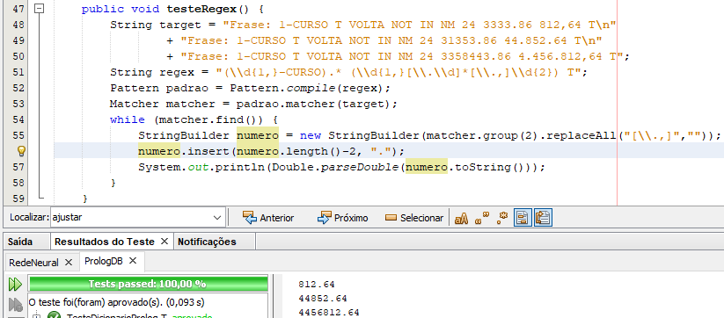Image resolution: width=724 pixels, height=318 pixels.
Task: Rerun tests with green double-arrow icon
Action: (x=15, y=284)
